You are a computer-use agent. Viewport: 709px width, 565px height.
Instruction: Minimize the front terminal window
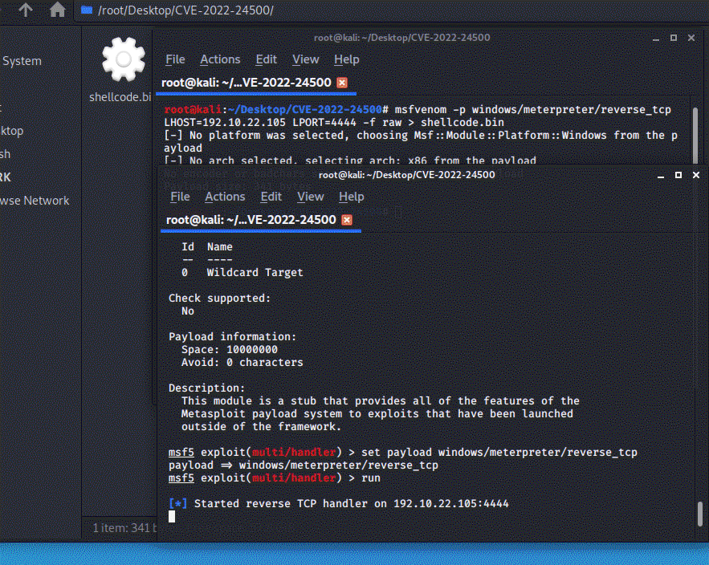[661, 176]
